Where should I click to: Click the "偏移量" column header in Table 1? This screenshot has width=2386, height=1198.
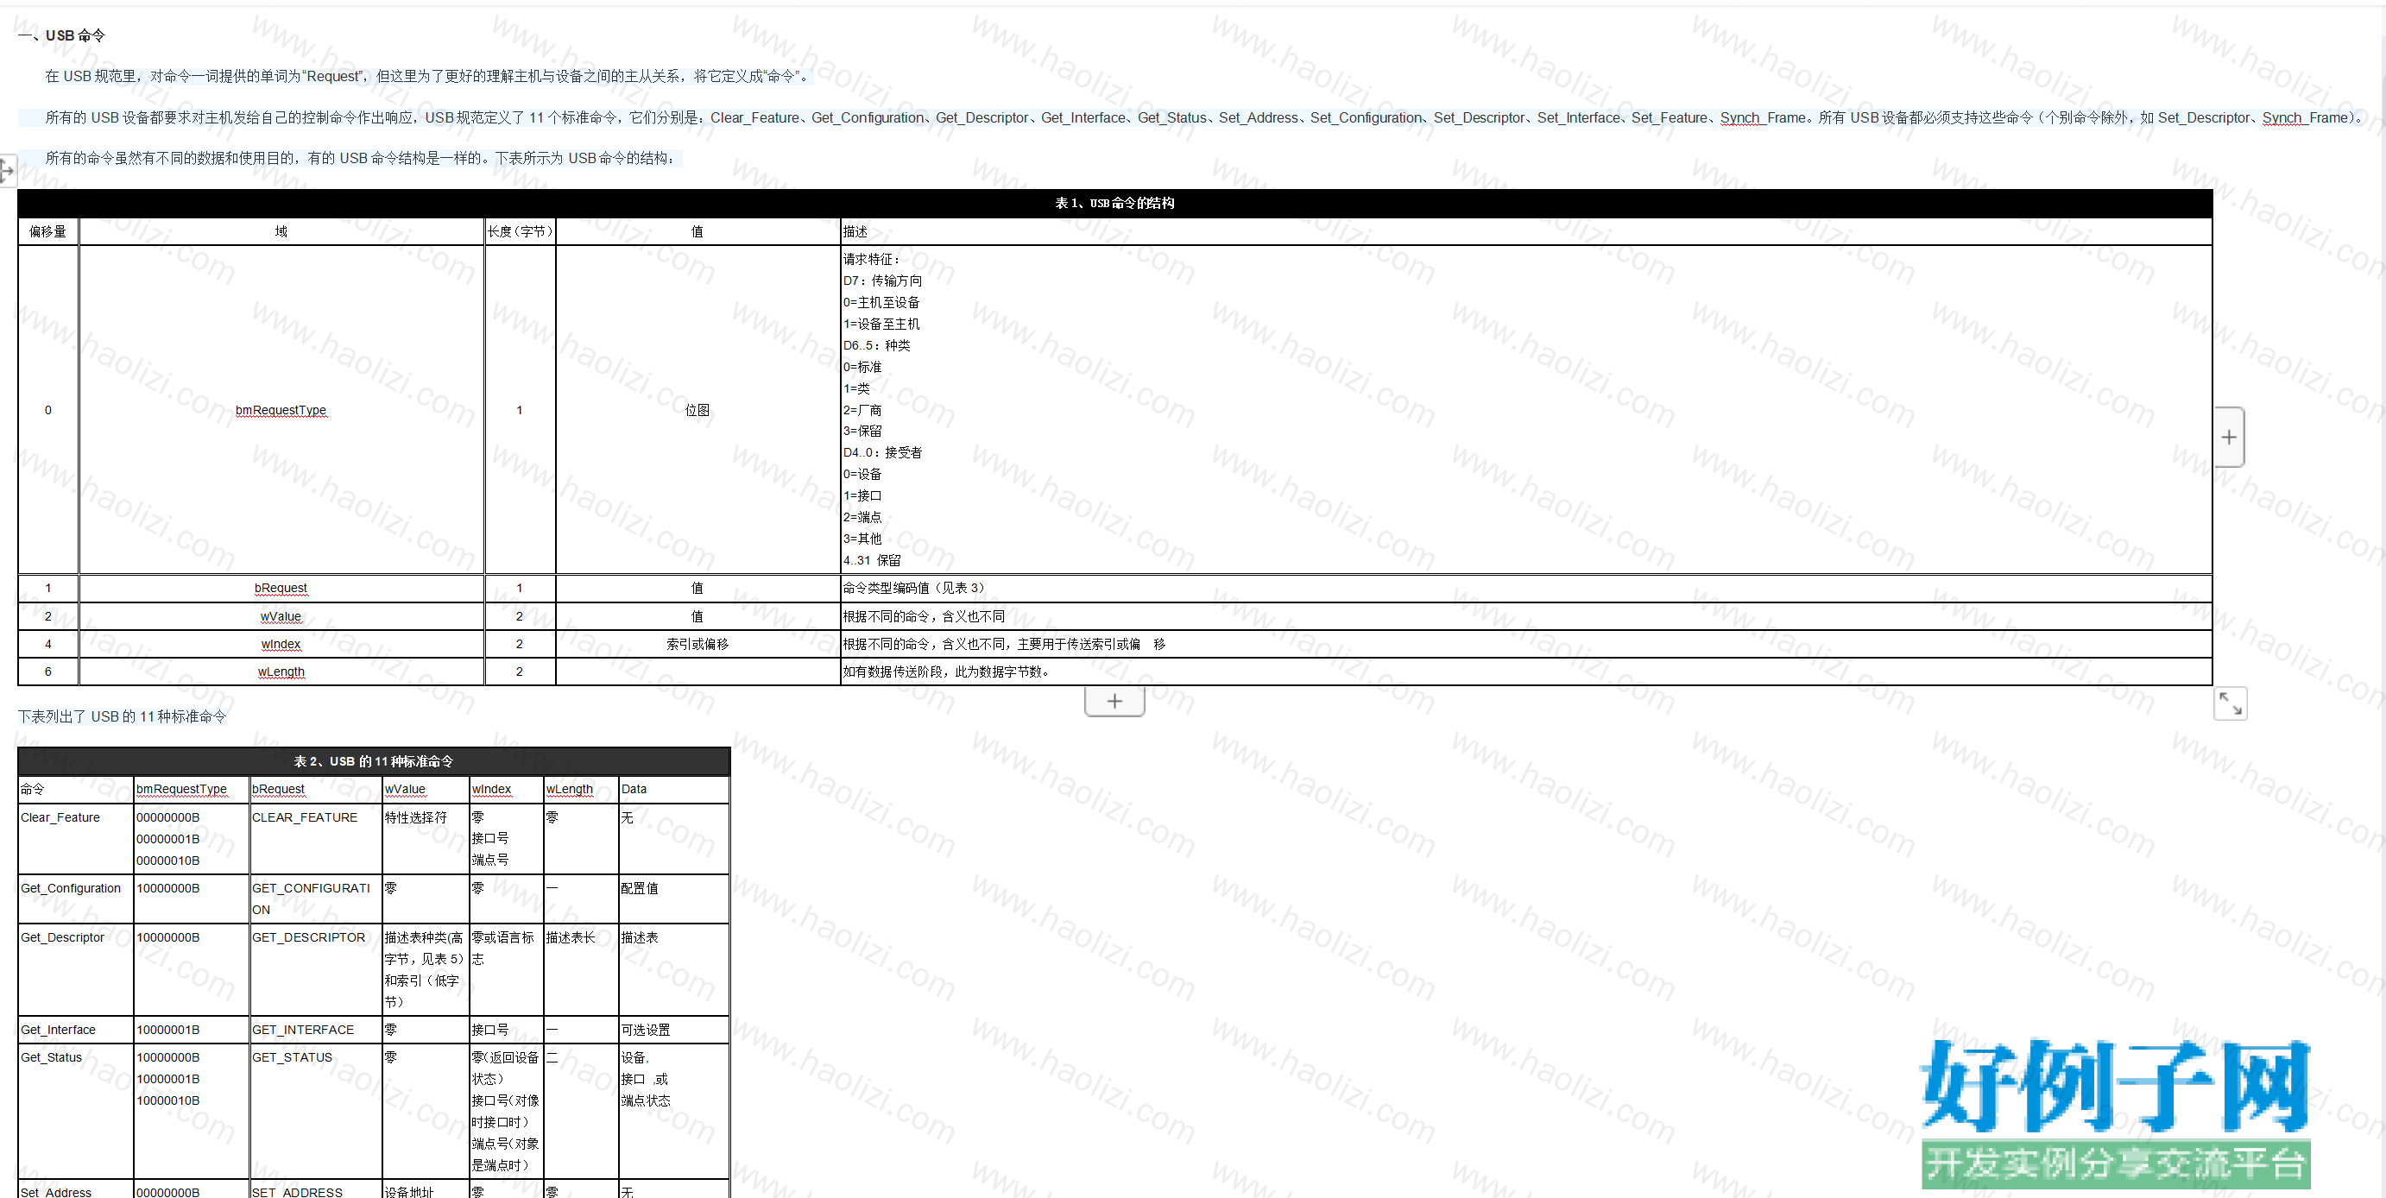click(48, 231)
